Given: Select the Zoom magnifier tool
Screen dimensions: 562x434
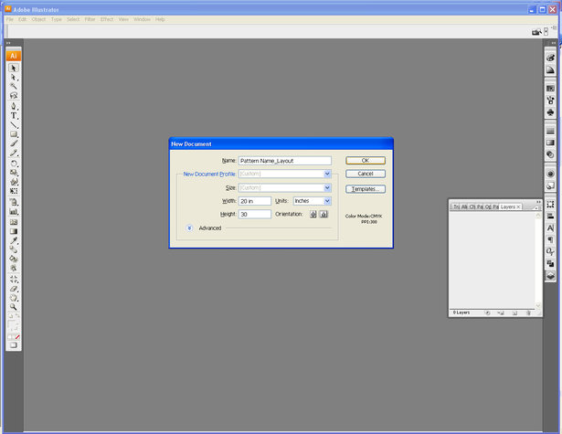Looking at the screenshot, I should [x=14, y=307].
